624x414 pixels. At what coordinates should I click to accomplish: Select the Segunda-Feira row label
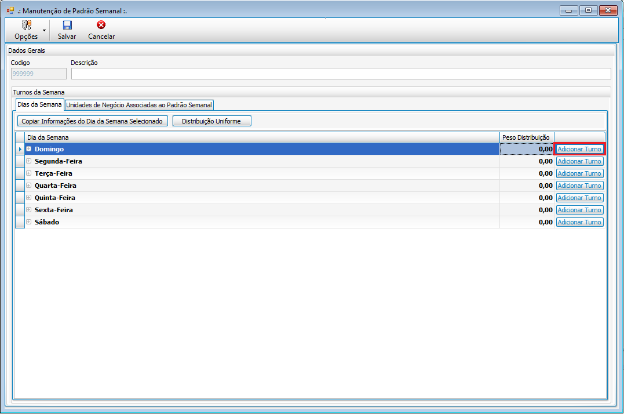coord(58,161)
